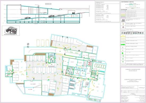Click the drawing code box in title block
This screenshot has height=103, width=146.
(141, 88)
